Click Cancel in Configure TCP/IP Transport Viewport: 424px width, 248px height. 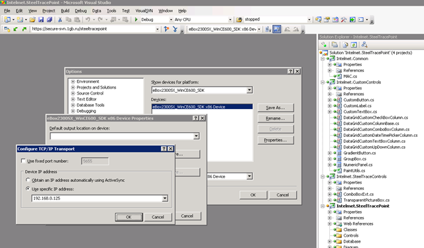[158, 217]
